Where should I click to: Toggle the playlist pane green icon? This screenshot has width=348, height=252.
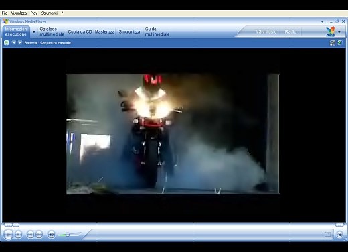pos(340,42)
